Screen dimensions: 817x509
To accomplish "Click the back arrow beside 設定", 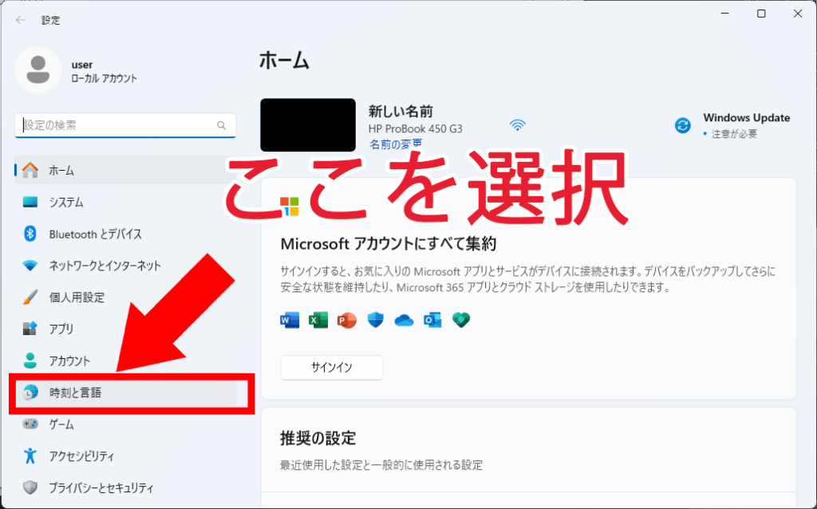I will pyautogui.click(x=20, y=20).
